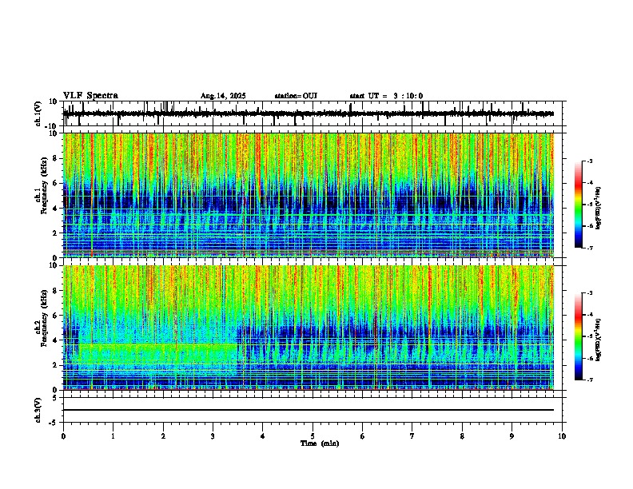Screen dimensions: 633x489
Task: Click the "-7" label on lower colorbar
Action: 590,380
